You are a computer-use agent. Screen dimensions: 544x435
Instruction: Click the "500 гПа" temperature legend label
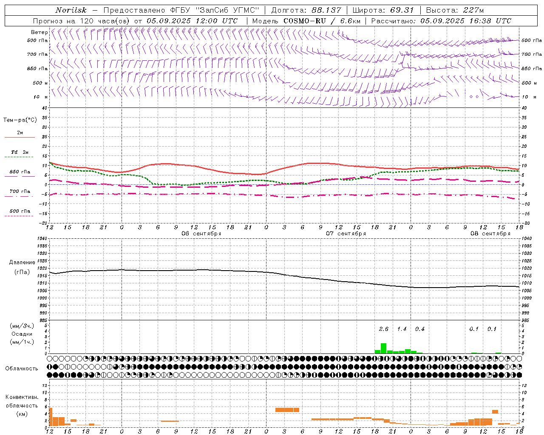tap(20, 211)
